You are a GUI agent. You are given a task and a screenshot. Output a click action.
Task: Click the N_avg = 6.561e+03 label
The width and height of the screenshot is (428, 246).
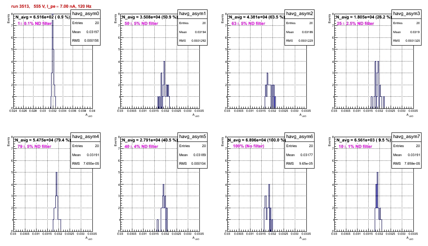(364, 140)
